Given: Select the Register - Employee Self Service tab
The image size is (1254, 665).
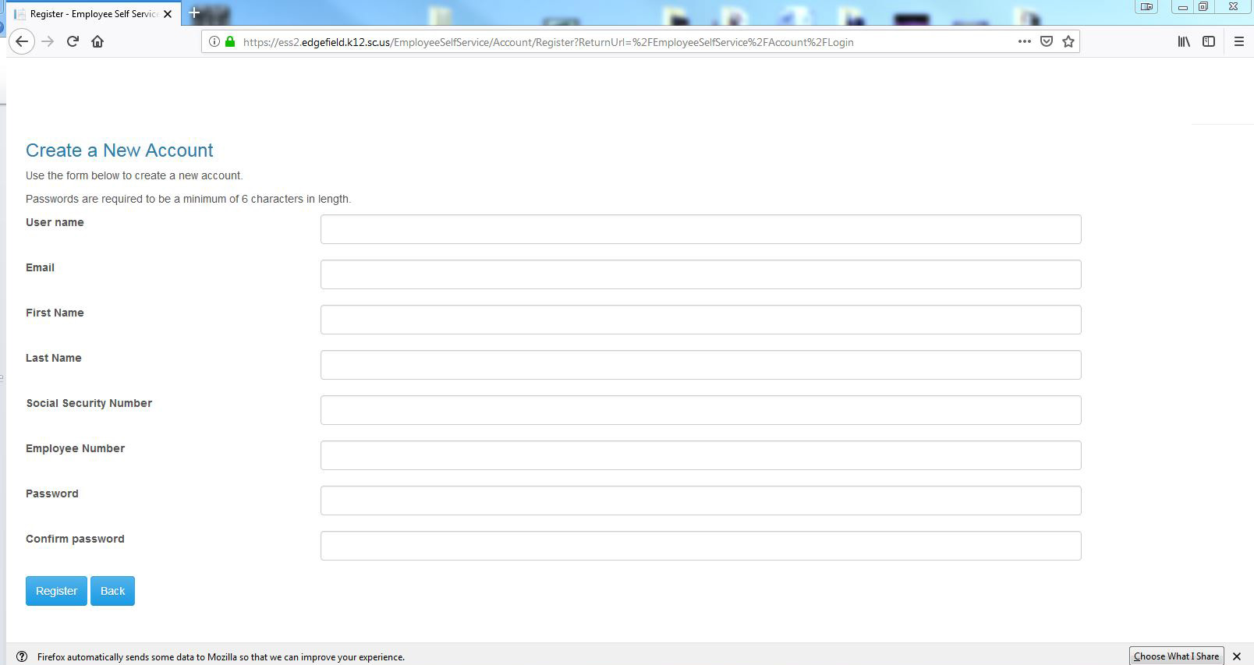Looking at the screenshot, I should click(90, 14).
